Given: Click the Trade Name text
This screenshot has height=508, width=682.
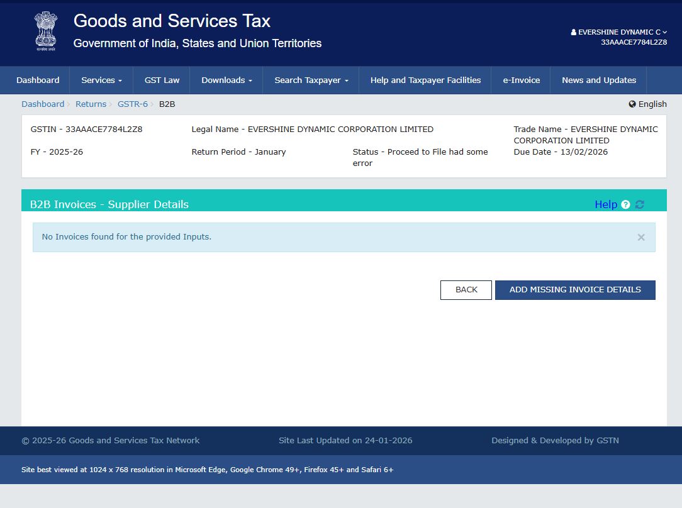Looking at the screenshot, I should (586, 135).
